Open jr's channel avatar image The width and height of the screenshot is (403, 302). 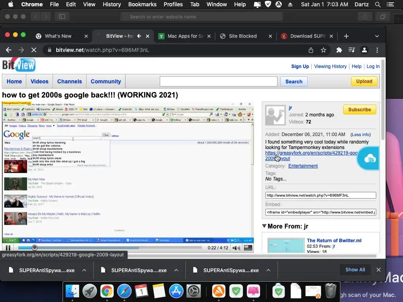click(x=275, y=115)
